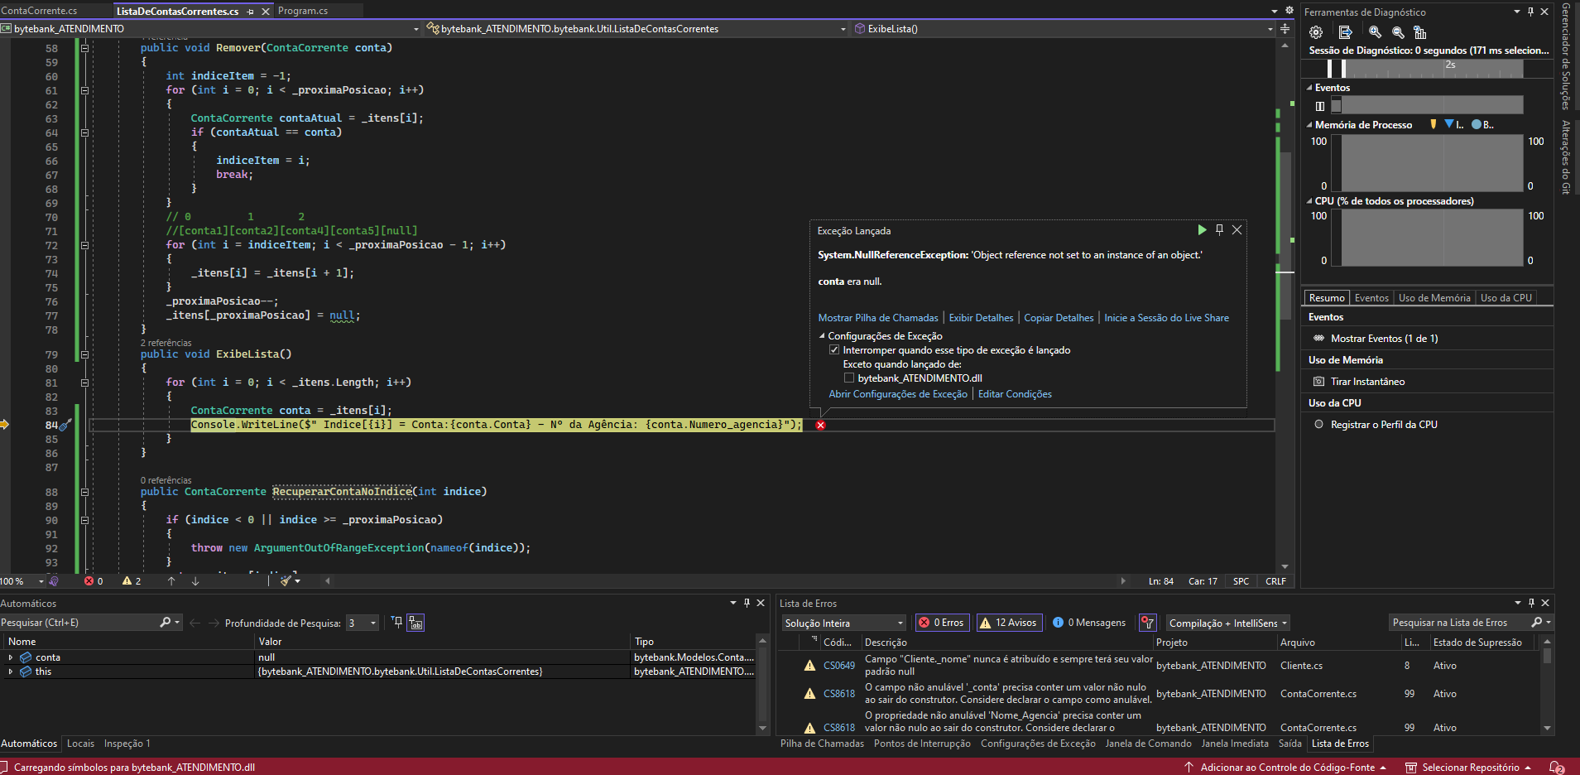Click the pause marker icon in Eventos track

coord(1320,106)
